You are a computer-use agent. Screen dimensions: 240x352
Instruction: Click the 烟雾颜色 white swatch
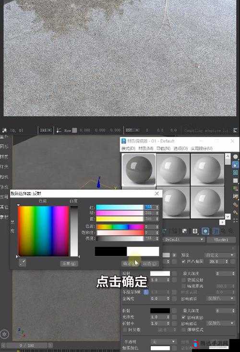pos(160,348)
